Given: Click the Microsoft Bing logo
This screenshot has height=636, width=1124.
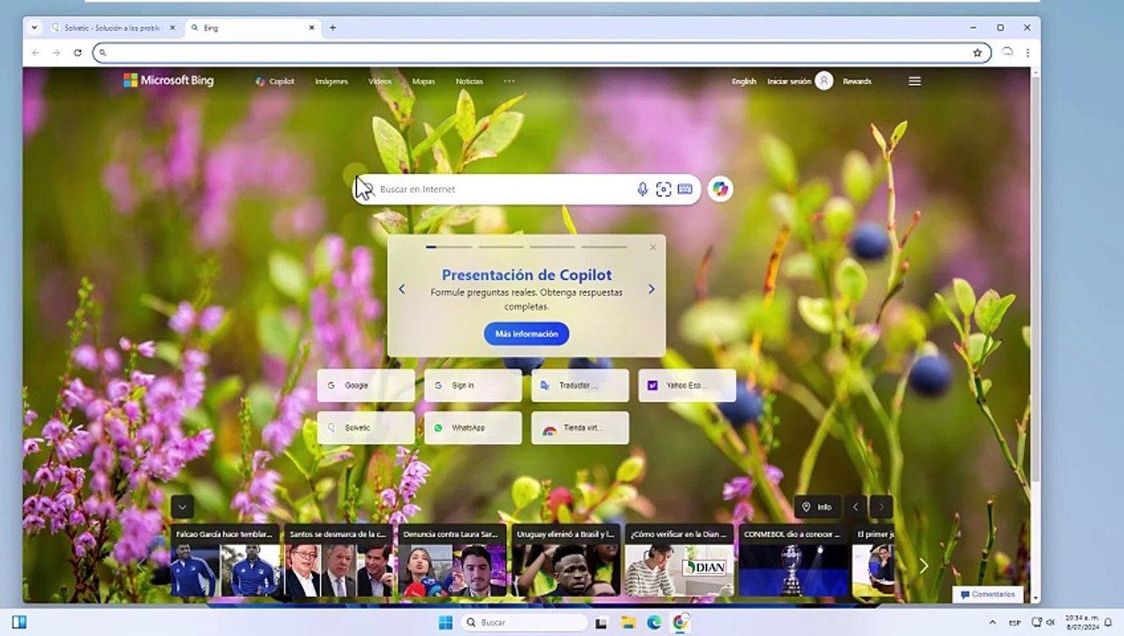Looking at the screenshot, I should pos(169,80).
